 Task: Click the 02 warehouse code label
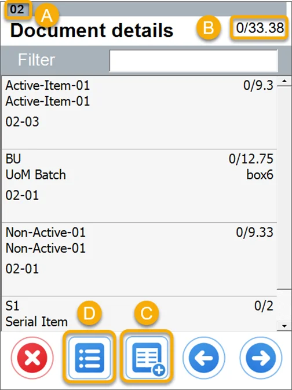[x=17, y=9]
